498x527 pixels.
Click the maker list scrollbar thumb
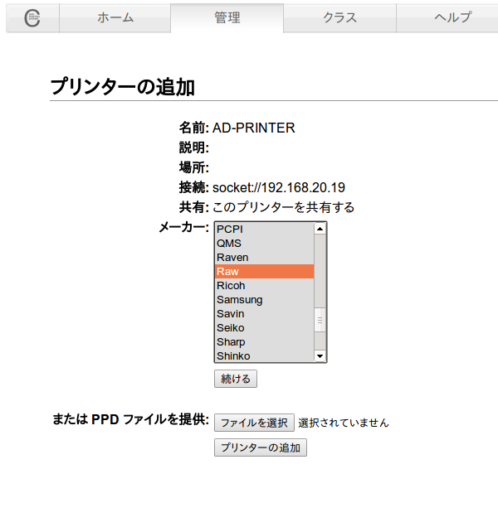click(320, 319)
